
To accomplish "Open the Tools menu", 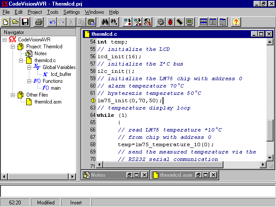I will click(x=53, y=12).
